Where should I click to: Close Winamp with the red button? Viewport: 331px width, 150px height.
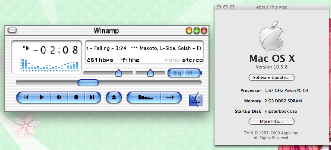204,31
